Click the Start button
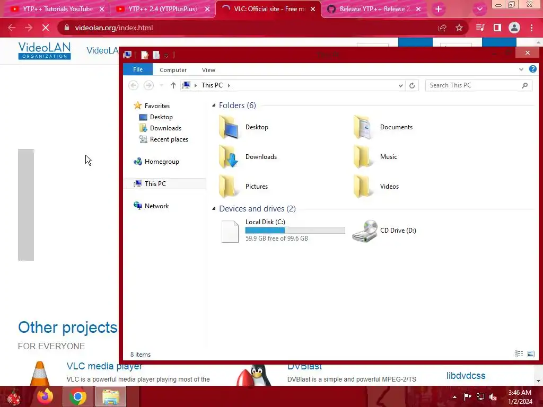 click(14, 397)
